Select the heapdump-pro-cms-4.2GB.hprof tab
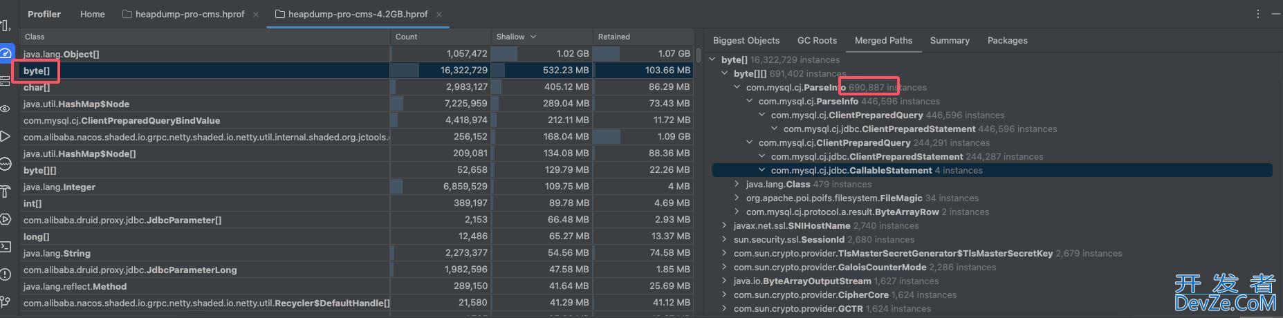The image size is (1283, 318). 358,14
